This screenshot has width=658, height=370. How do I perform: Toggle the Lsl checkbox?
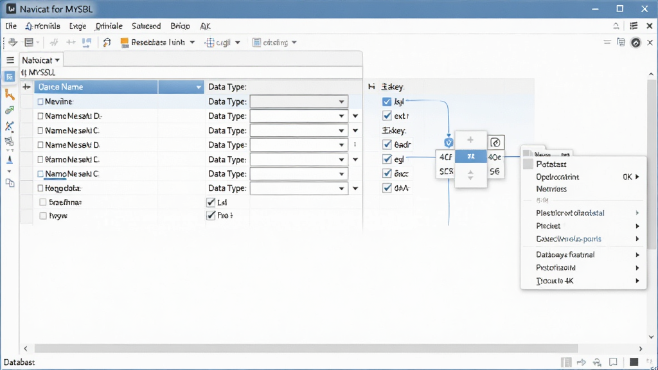click(211, 202)
